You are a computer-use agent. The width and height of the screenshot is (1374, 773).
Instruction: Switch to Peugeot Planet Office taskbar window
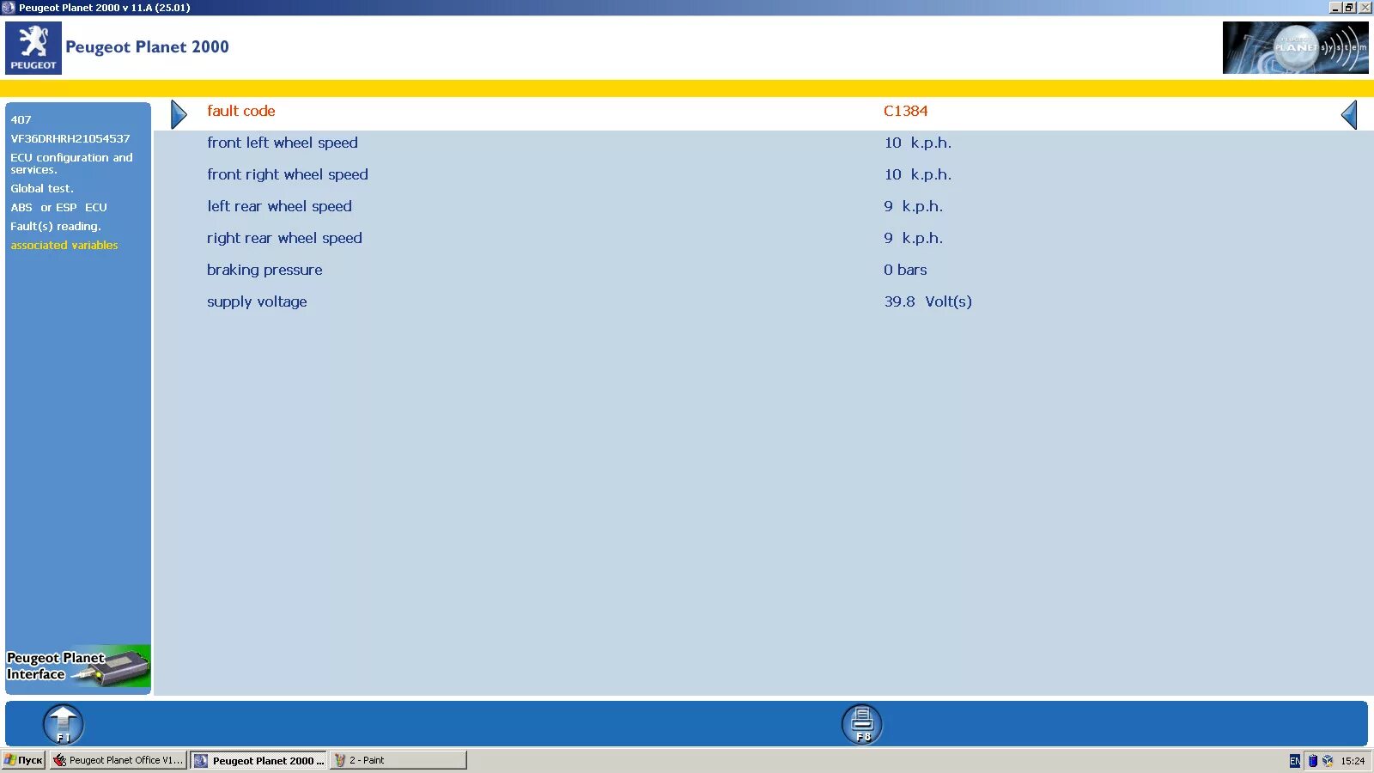(x=118, y=760)
